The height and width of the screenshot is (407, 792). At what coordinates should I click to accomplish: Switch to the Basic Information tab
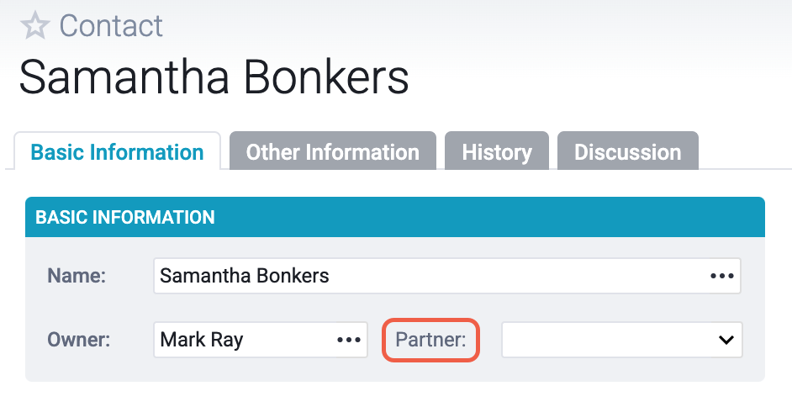[117, 151]
